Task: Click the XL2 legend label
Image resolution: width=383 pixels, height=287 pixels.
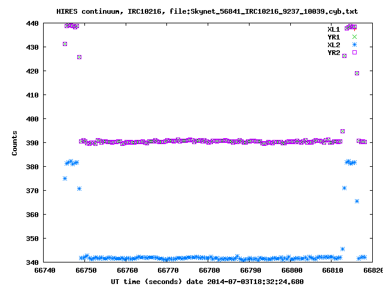Action: click(334, 45)
